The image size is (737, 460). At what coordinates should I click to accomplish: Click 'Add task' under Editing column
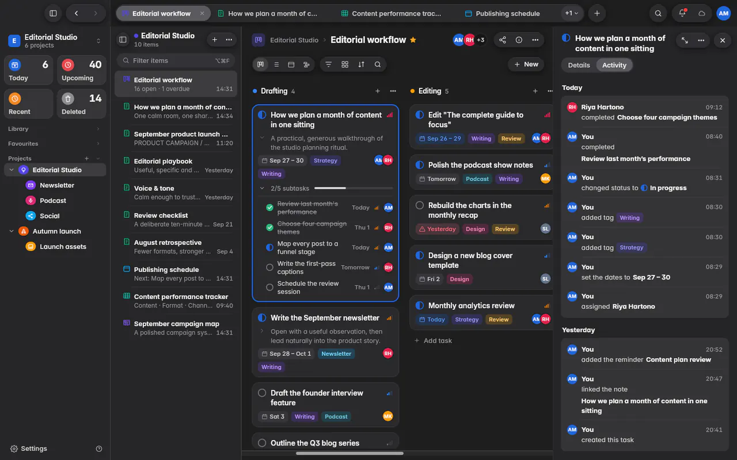tap(434, 340)
